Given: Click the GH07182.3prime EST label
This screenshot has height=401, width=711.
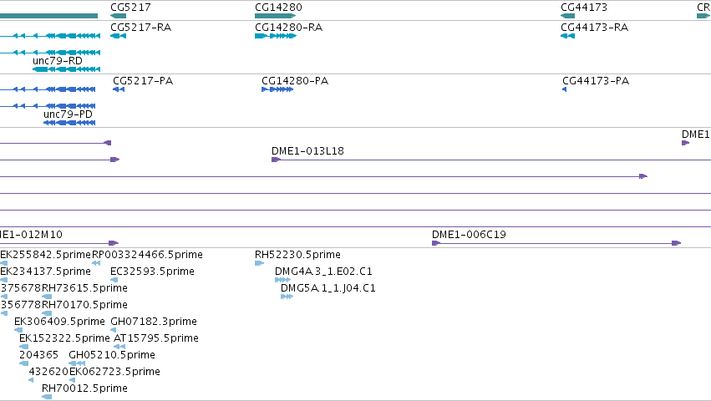Looking at the screenshot, I should tap(154, 322).
